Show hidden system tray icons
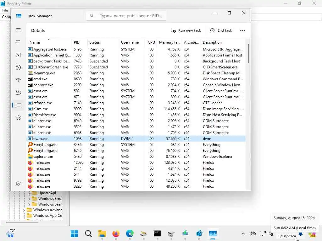This screenshot has width=322, height=241. click(x=243, y=233)
